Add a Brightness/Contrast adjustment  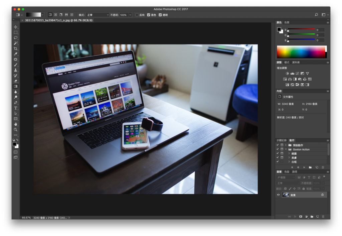287,74
